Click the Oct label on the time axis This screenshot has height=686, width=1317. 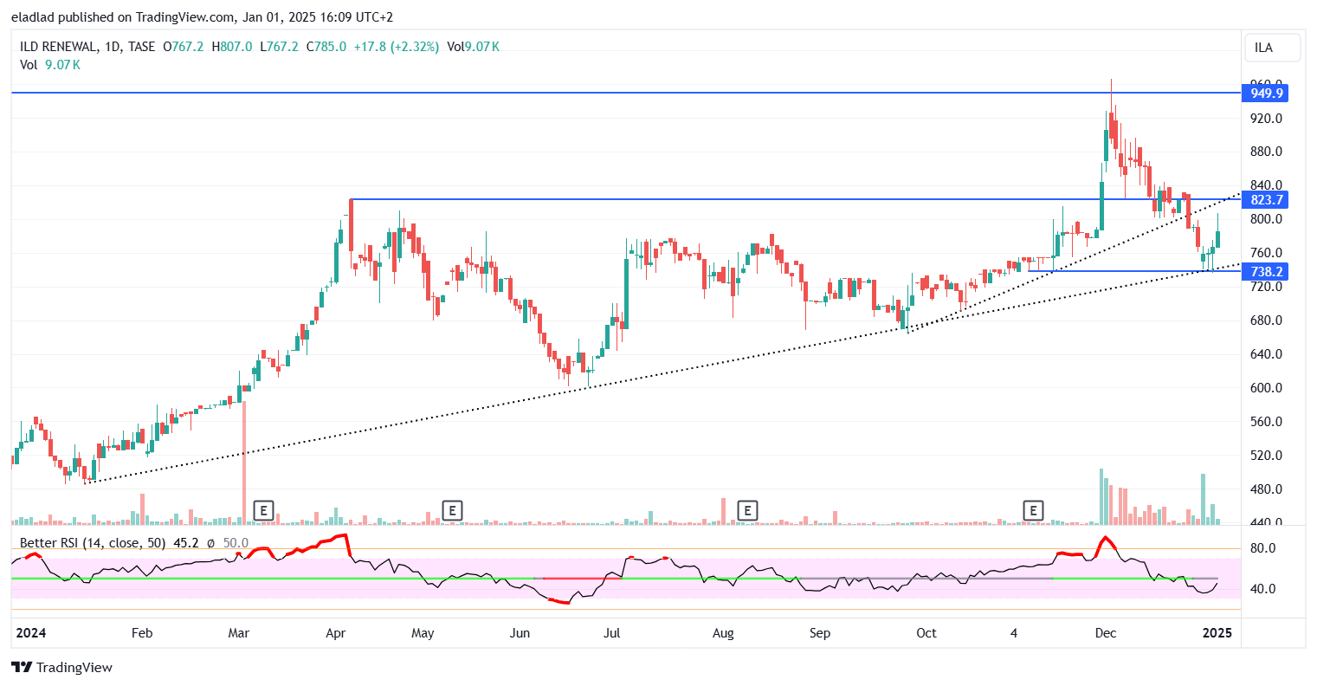pyautogui.click(x=926, y=633)
